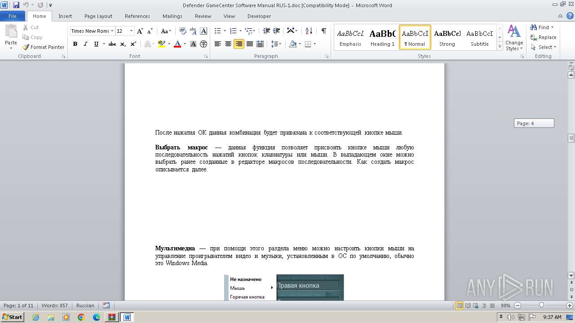
Task: Increase paragraph indent
Action: click(277, 31)
